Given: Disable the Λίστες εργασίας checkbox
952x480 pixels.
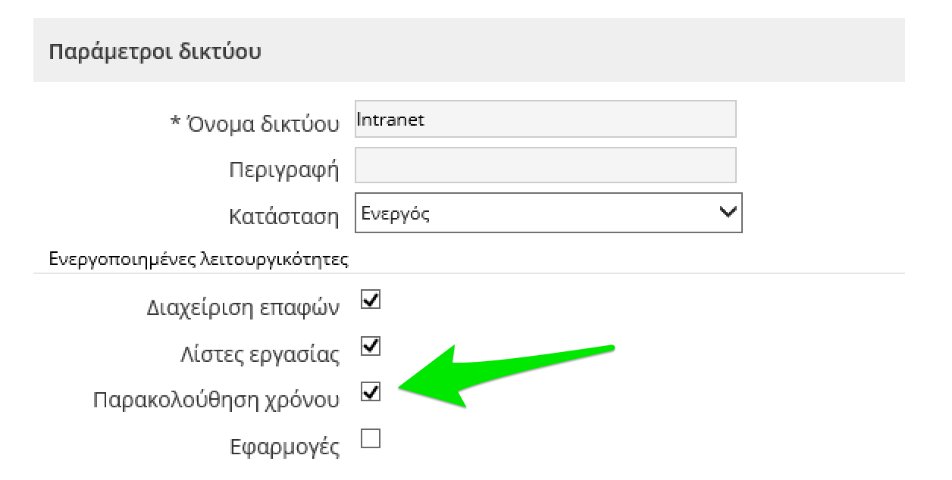Looking at the screenshot, I should click(x=371, y=347).
